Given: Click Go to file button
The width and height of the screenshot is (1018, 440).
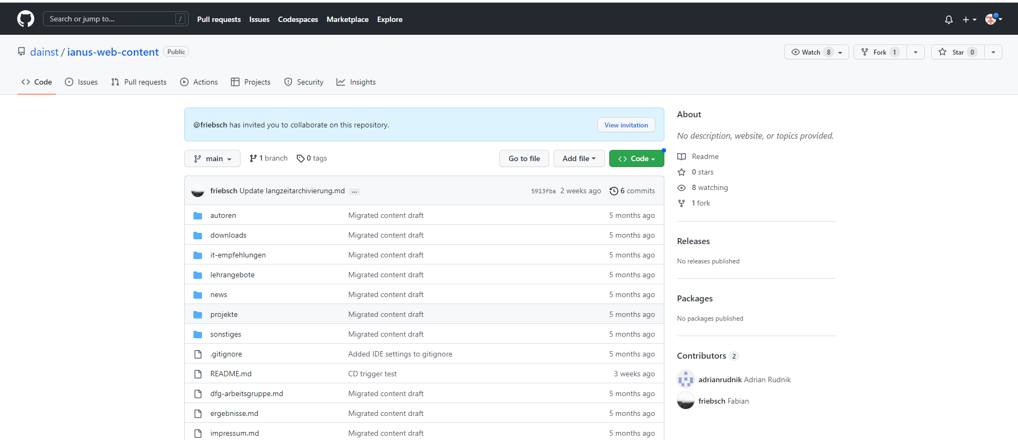Looking at the screenshot, I should pos(524,158).
